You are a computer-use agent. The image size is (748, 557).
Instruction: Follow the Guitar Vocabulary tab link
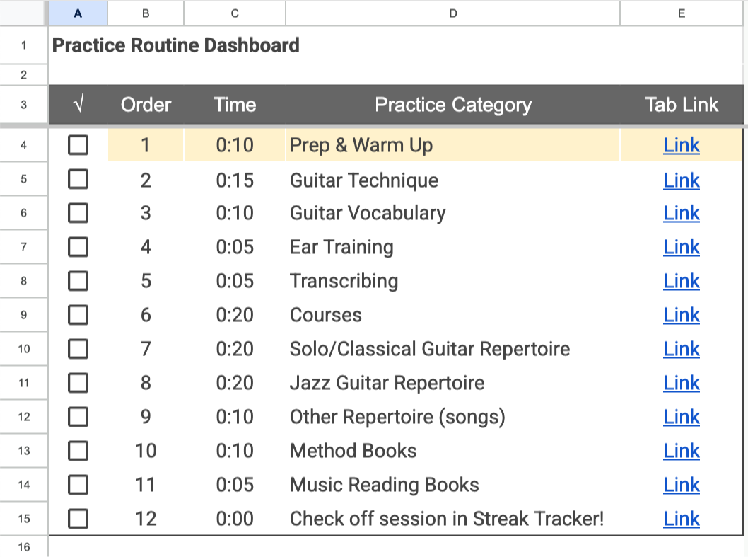point(682,213)
